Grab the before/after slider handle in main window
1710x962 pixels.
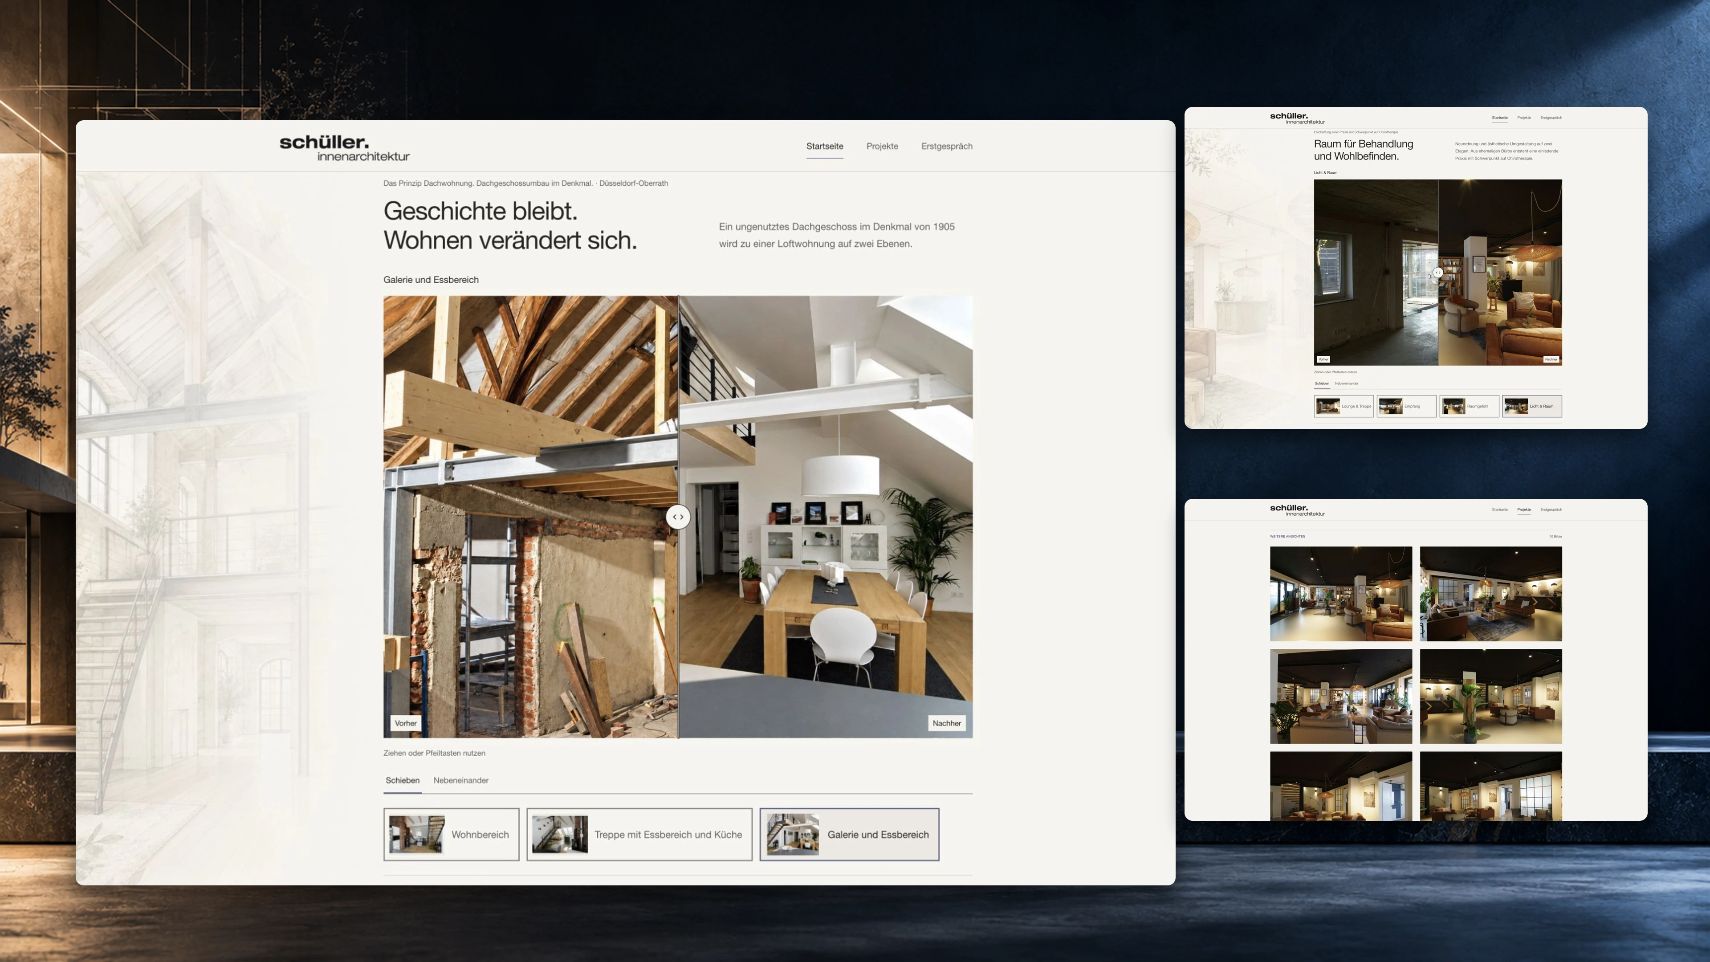678,517
